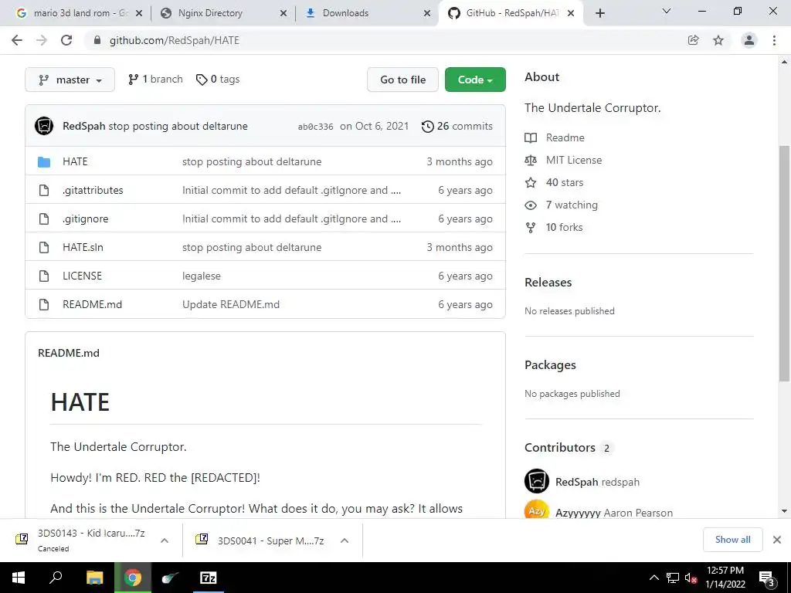This screenshot has width=791, height=593.
Task: Expand options for 3DS0143 Kid Icarus download
Action: point(165,540)
